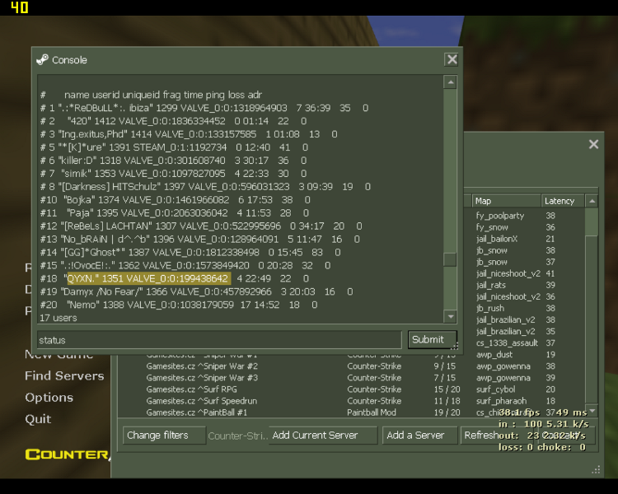
Task: Close the Console window
Action: 452,59
